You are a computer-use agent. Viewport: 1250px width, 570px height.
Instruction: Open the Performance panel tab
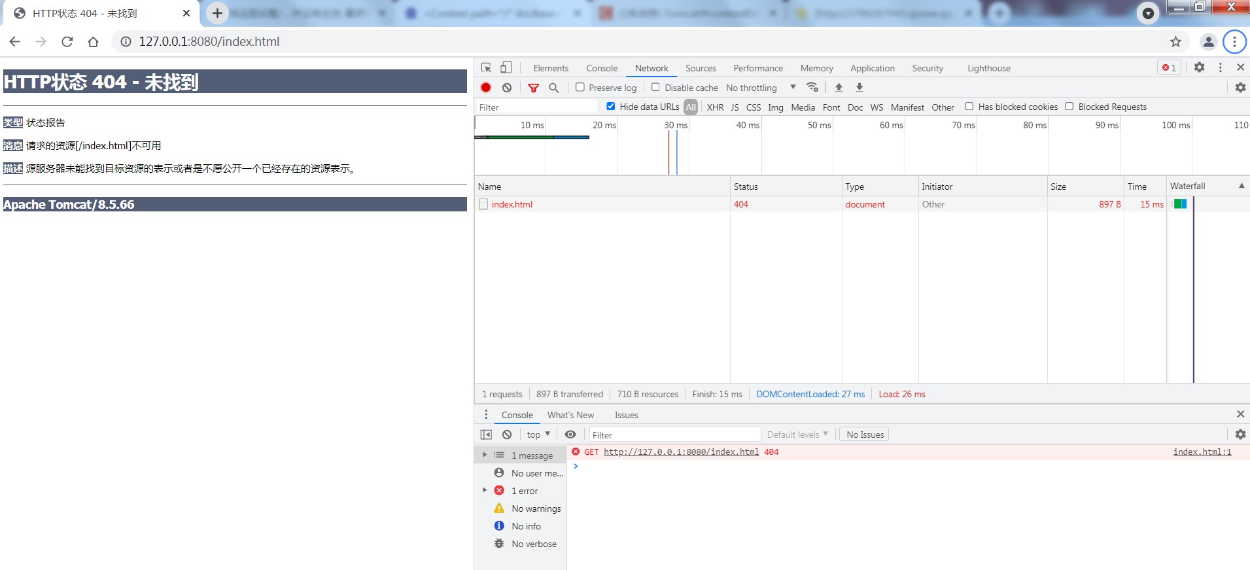pos(757,68)
